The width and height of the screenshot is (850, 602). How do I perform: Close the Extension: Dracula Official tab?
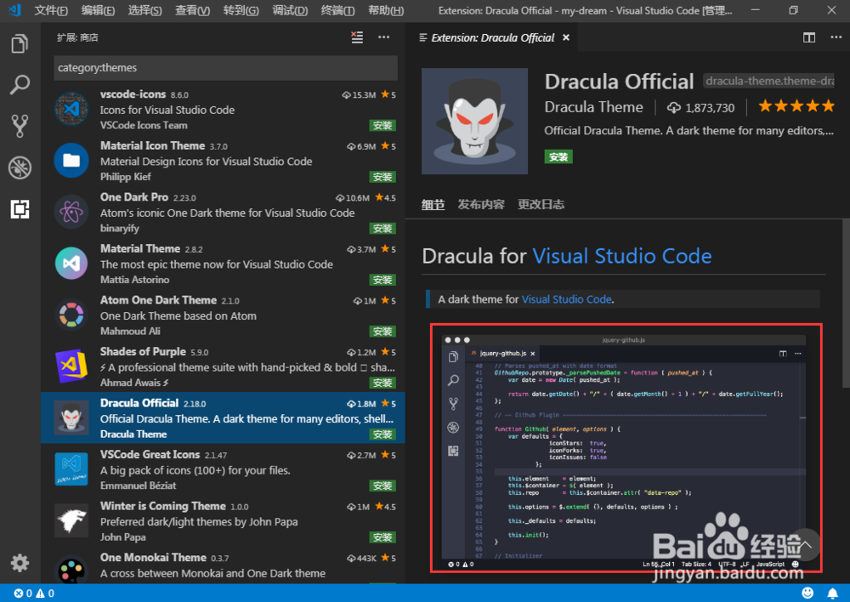(x=566, y=37)
